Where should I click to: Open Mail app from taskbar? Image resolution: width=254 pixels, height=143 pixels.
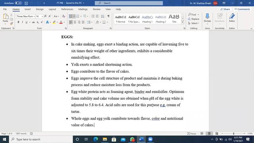click(123, 139)
